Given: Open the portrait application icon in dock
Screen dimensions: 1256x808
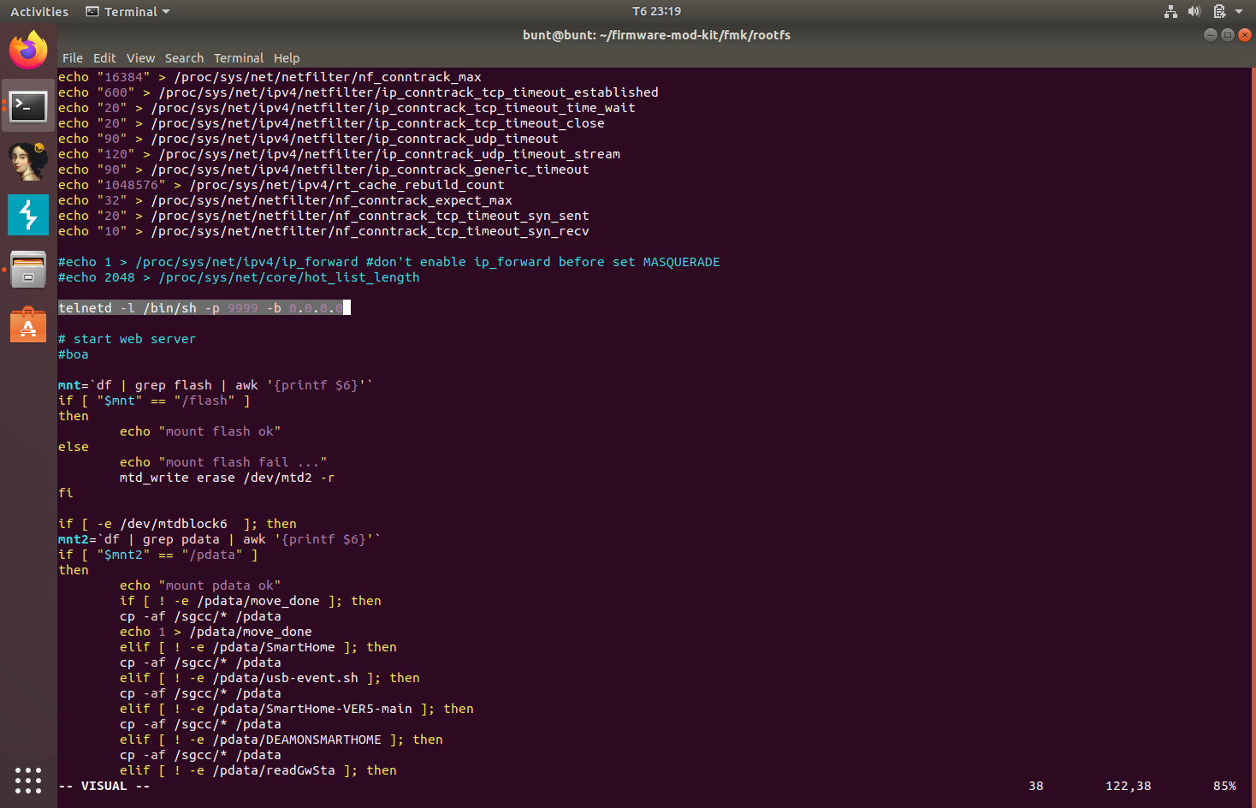Looking at the screenshot, I should tap(28, 162).
